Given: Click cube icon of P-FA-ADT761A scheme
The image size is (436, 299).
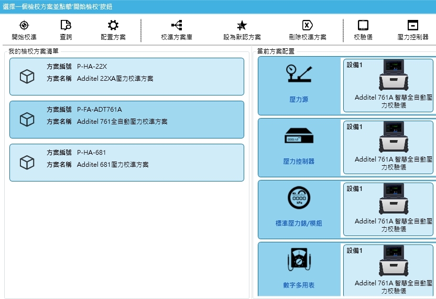Looking at the screenshot, I should 27,120.
